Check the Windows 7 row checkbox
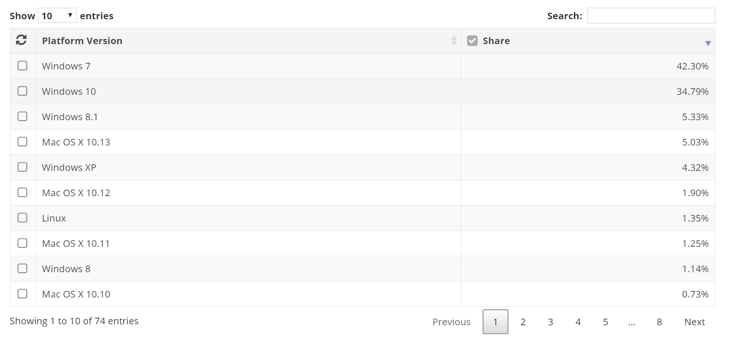This screenshot has height=344, width=730. (22, 66)
